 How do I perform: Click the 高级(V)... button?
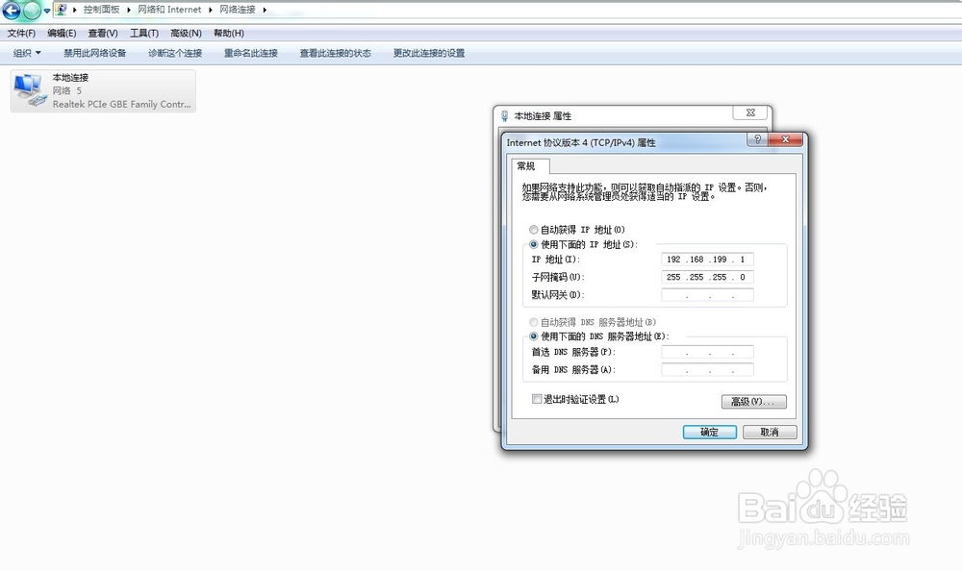[x=754, y=402]
